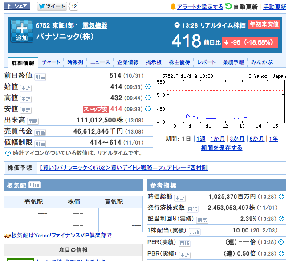The width and height of the screenshot is (289, 261).
Task: Click the 用語 glossary icon beside 高値
Action: pyautogui.click(x=26, y=99)
